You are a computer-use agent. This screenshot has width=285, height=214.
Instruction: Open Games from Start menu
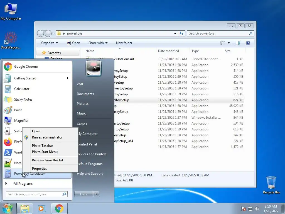click(82, 124)
